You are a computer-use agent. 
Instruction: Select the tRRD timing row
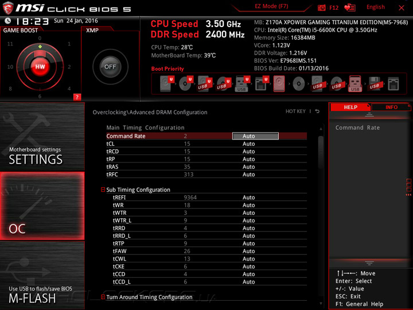tap(210, 228)
